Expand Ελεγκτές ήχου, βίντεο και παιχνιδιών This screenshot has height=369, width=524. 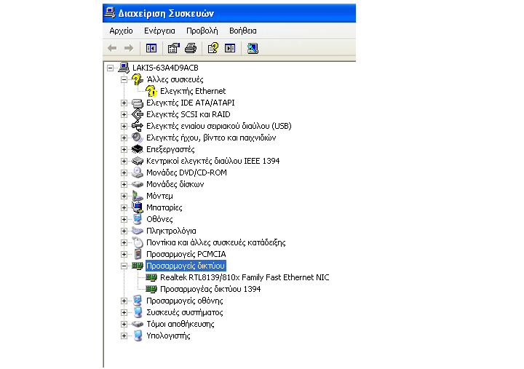tap(124, 138)
